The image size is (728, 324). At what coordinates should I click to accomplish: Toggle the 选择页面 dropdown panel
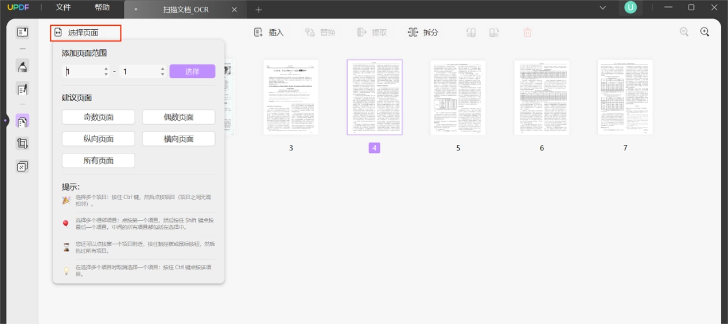tap(85, 33)
